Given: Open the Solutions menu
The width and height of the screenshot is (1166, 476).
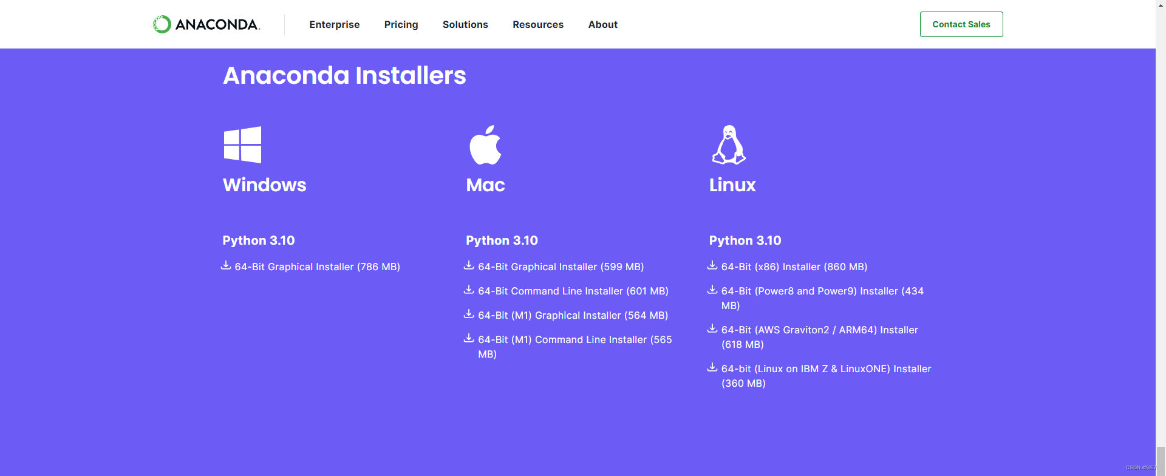Looking at the screenshot, I should [x=465, y=24].
